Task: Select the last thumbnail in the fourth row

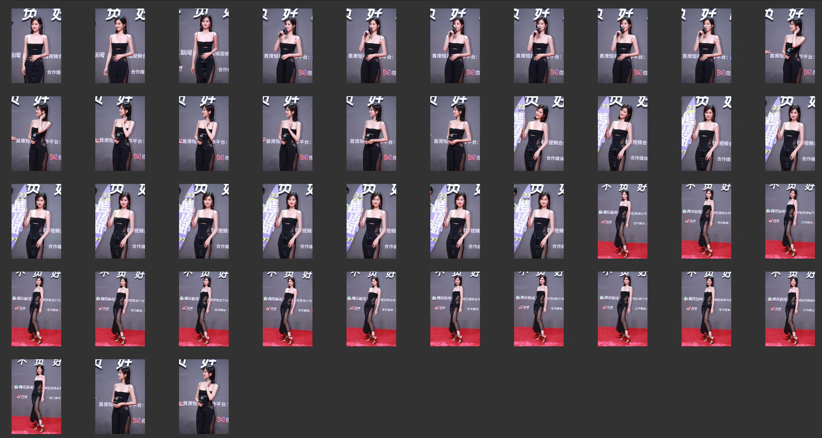Action: point(790,309)
